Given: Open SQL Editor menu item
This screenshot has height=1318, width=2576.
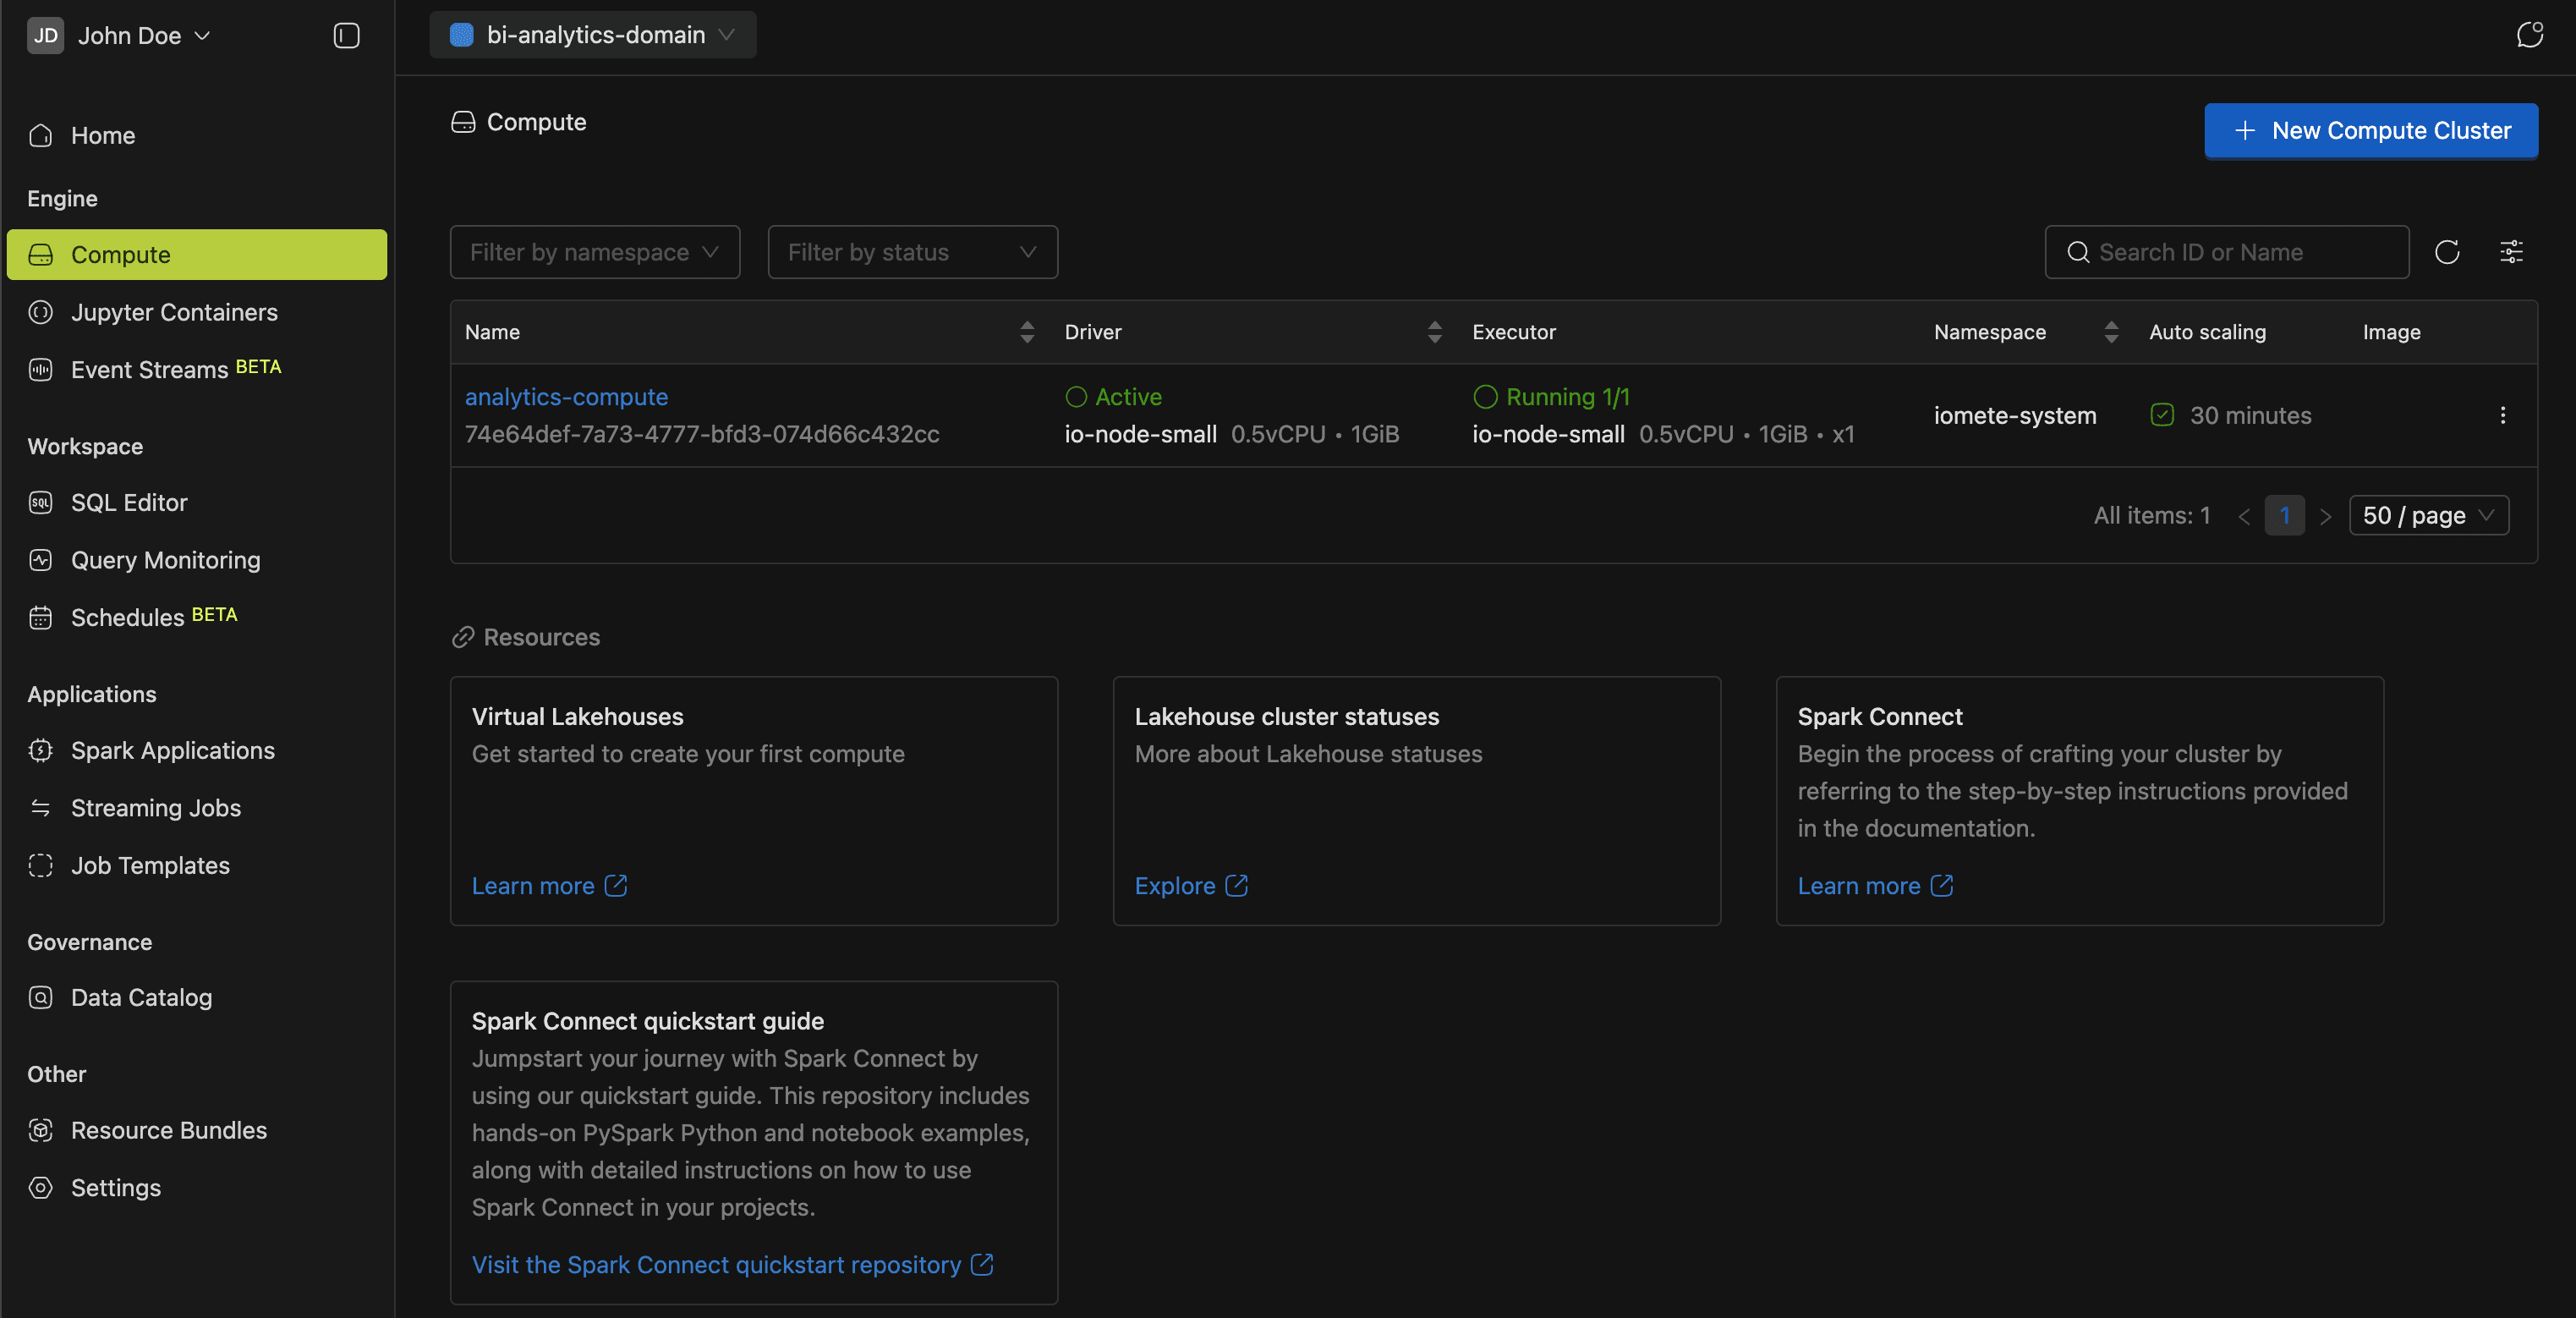Looking at the screenshot, I should [129, 502].
